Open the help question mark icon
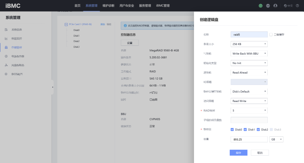This screenshot has width=304, height=163. pos(297,6)
